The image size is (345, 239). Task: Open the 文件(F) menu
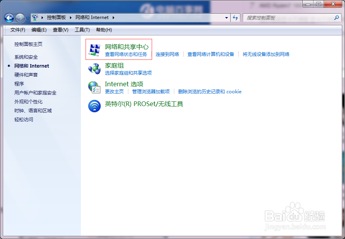(x=18, y=30)
